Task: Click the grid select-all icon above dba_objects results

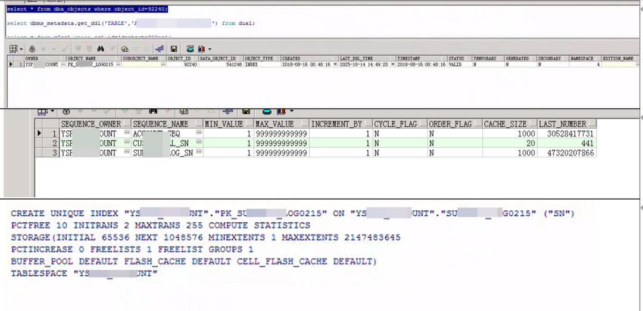Action: click(x=14, y=49)
